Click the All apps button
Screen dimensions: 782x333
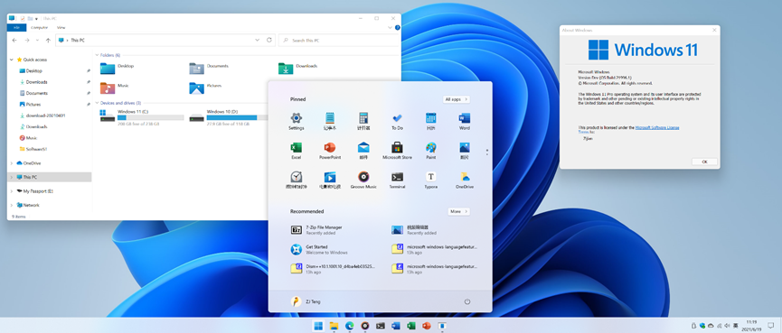[456, 99]
